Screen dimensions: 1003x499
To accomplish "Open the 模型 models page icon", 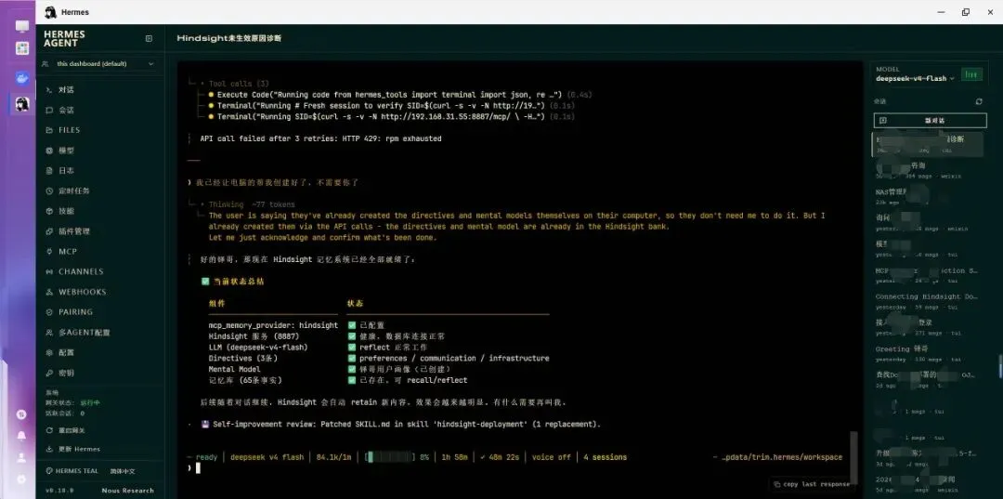I will [49, 151].
